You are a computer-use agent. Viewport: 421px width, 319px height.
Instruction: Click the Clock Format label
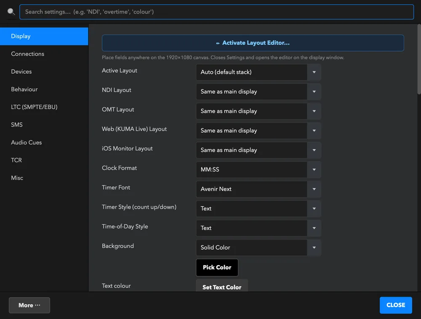tap(119, 168)
